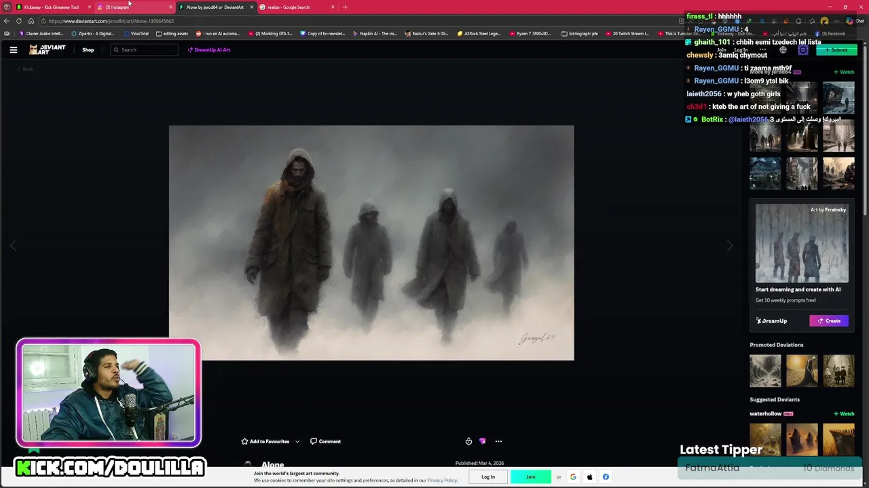The height and width of the screenshot is (488, 869).
Task: Open the middle Promoted Deviations thumbnail
Action: pos(802,370)
